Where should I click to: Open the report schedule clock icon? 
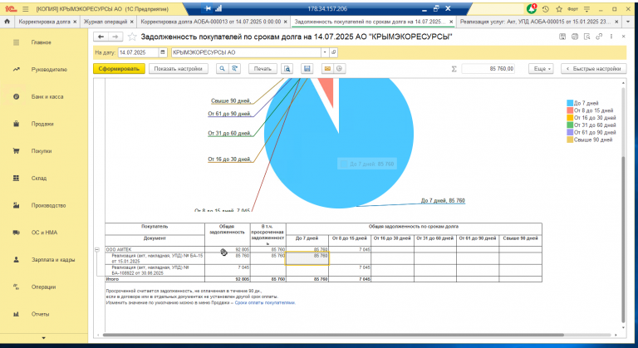(339, 69)
